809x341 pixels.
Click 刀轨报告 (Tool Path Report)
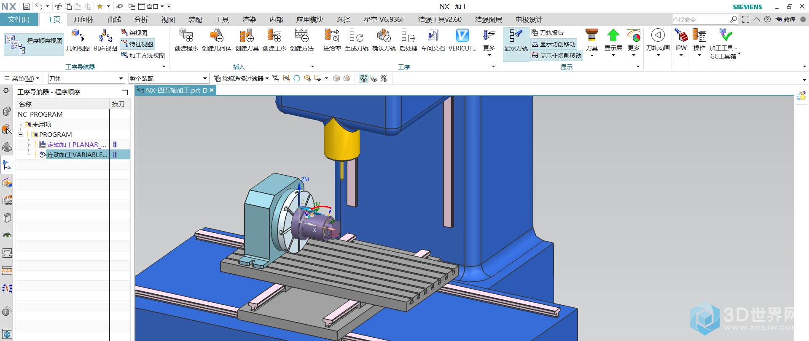[548, 33]
